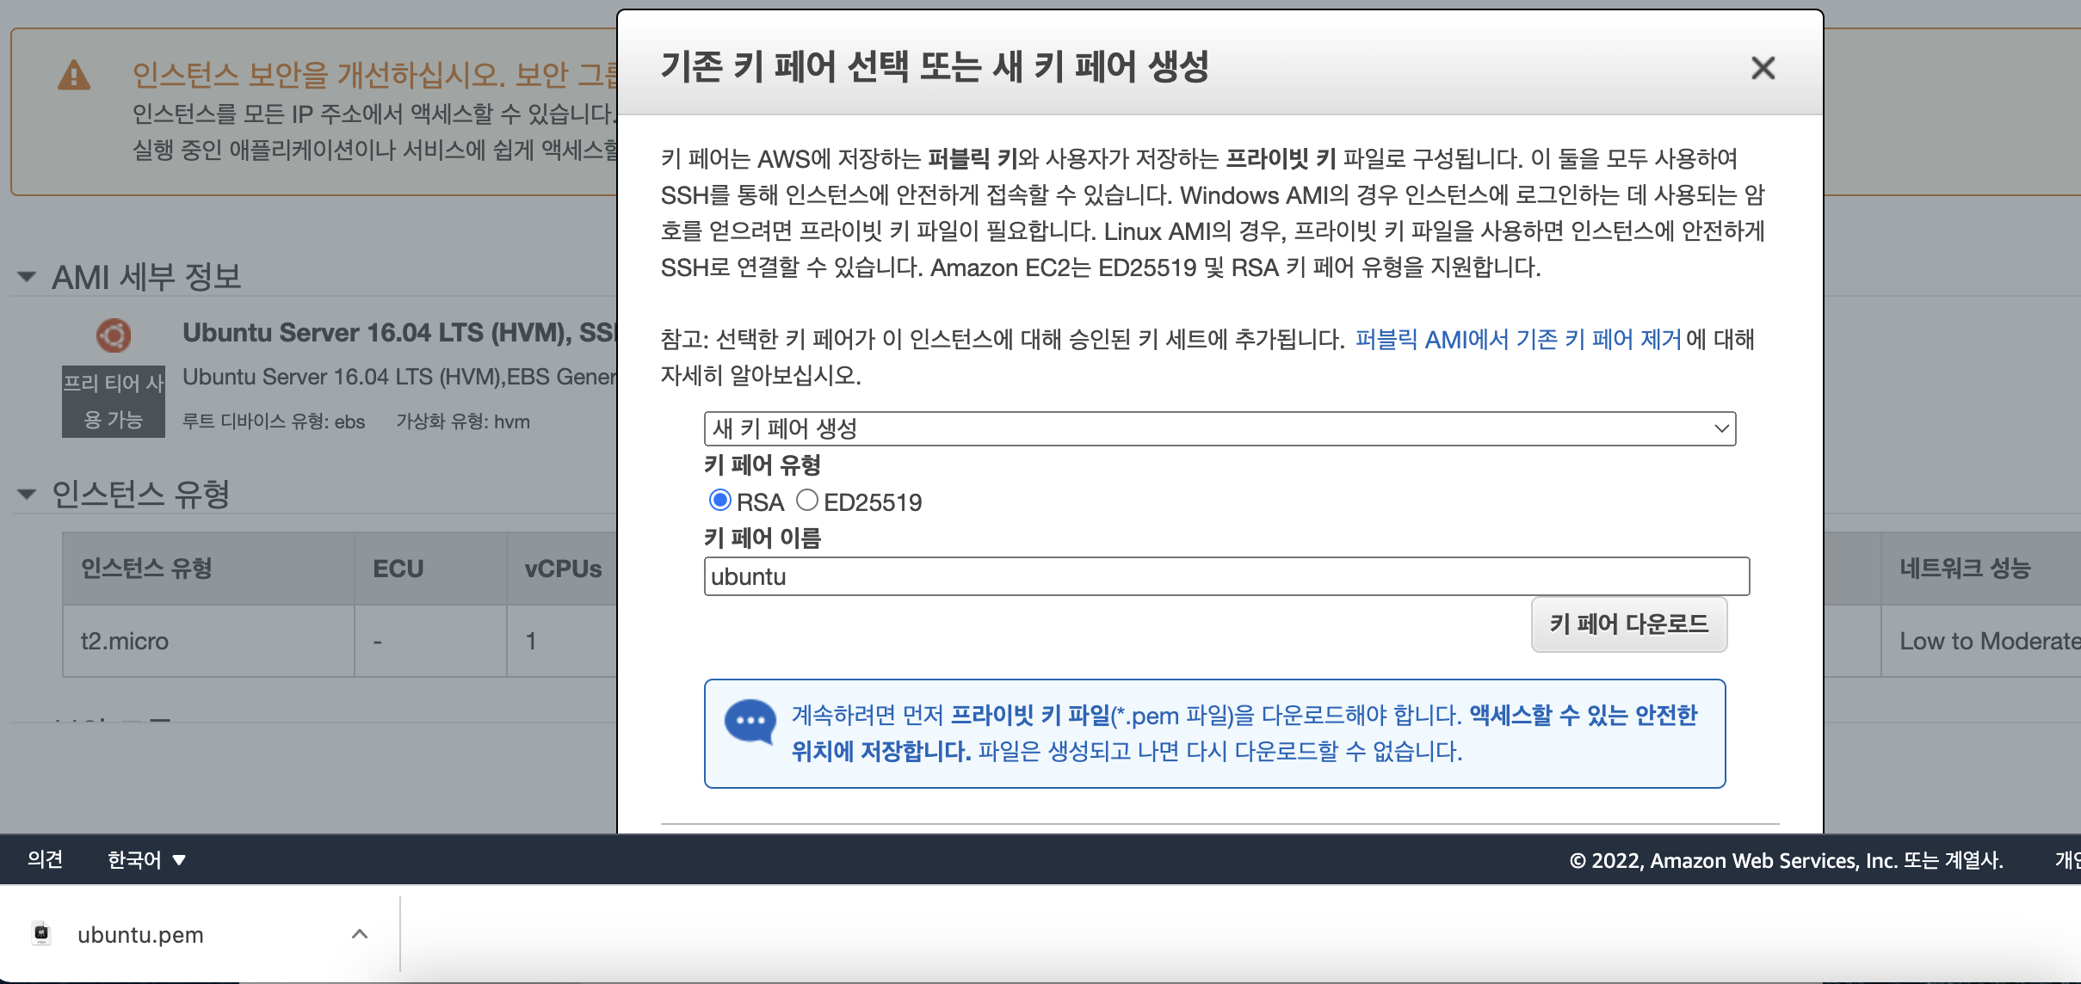This screenshot has width=2081, height=984.
Task: Click the orange warning triangle icon
Action: pos(74,76)
